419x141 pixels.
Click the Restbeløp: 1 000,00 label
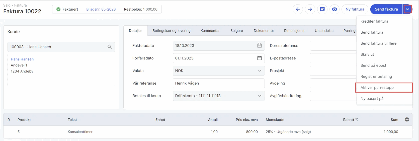click(141, 9)
